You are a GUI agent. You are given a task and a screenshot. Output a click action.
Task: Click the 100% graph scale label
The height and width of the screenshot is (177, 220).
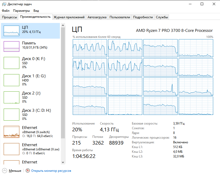[x=210, y=37]
